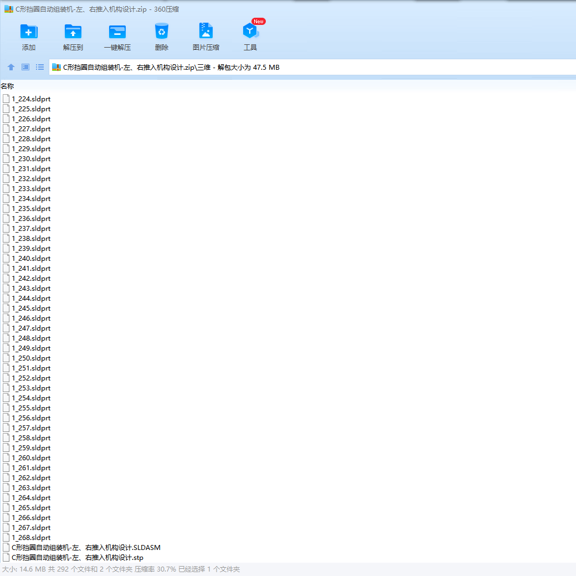Select file 1_244.sldprt
The width and height of the screenshot is (576, 576).
(x=31, y=299)
